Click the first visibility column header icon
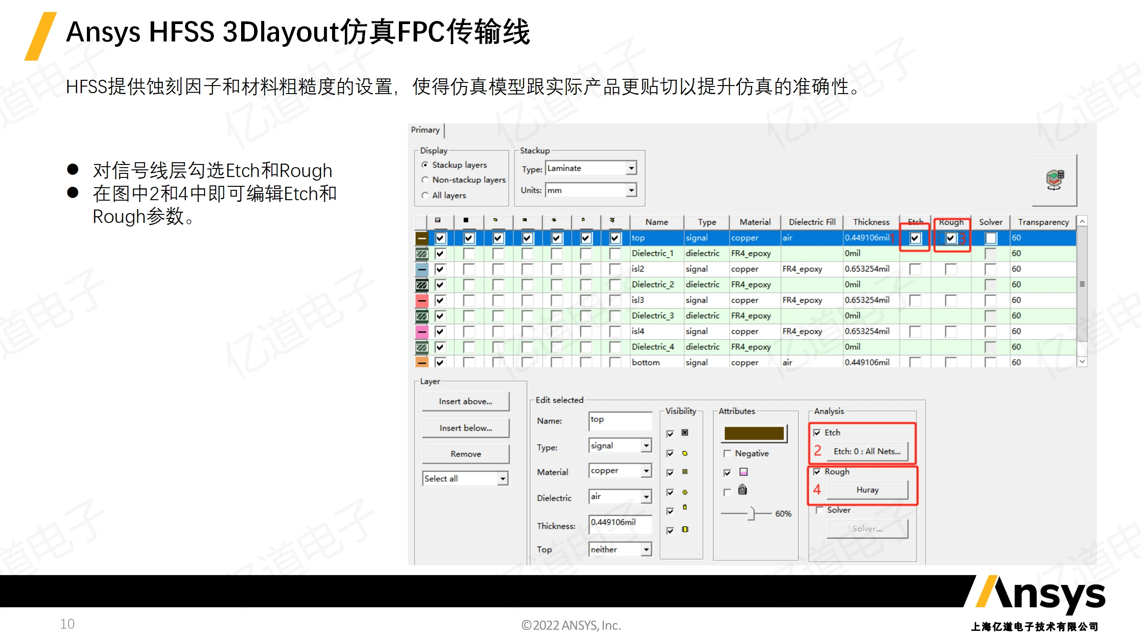The height and width of the screenshot is (642, 1141). [438, 220]
